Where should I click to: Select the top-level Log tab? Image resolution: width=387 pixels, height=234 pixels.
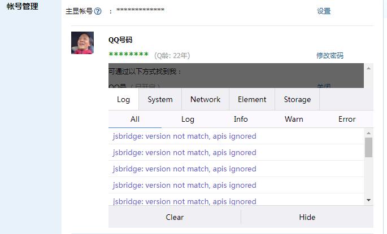pos(123,99)
